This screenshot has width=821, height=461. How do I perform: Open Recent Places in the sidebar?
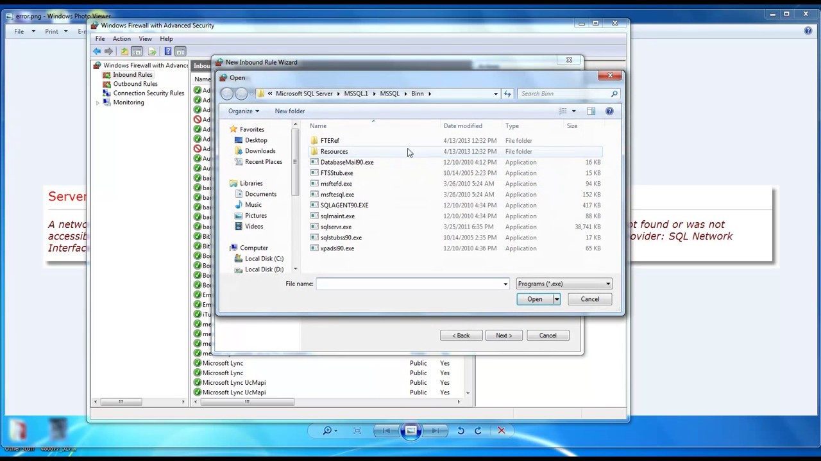(263, 162)
